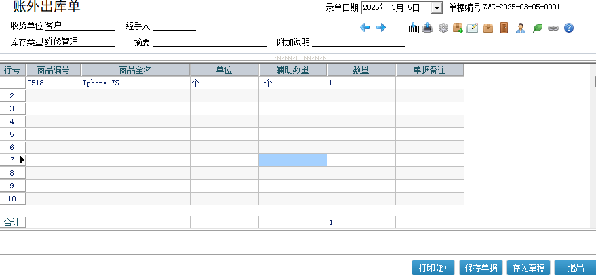
Task: Open help with the question mark icon
Action: (569, 28)
